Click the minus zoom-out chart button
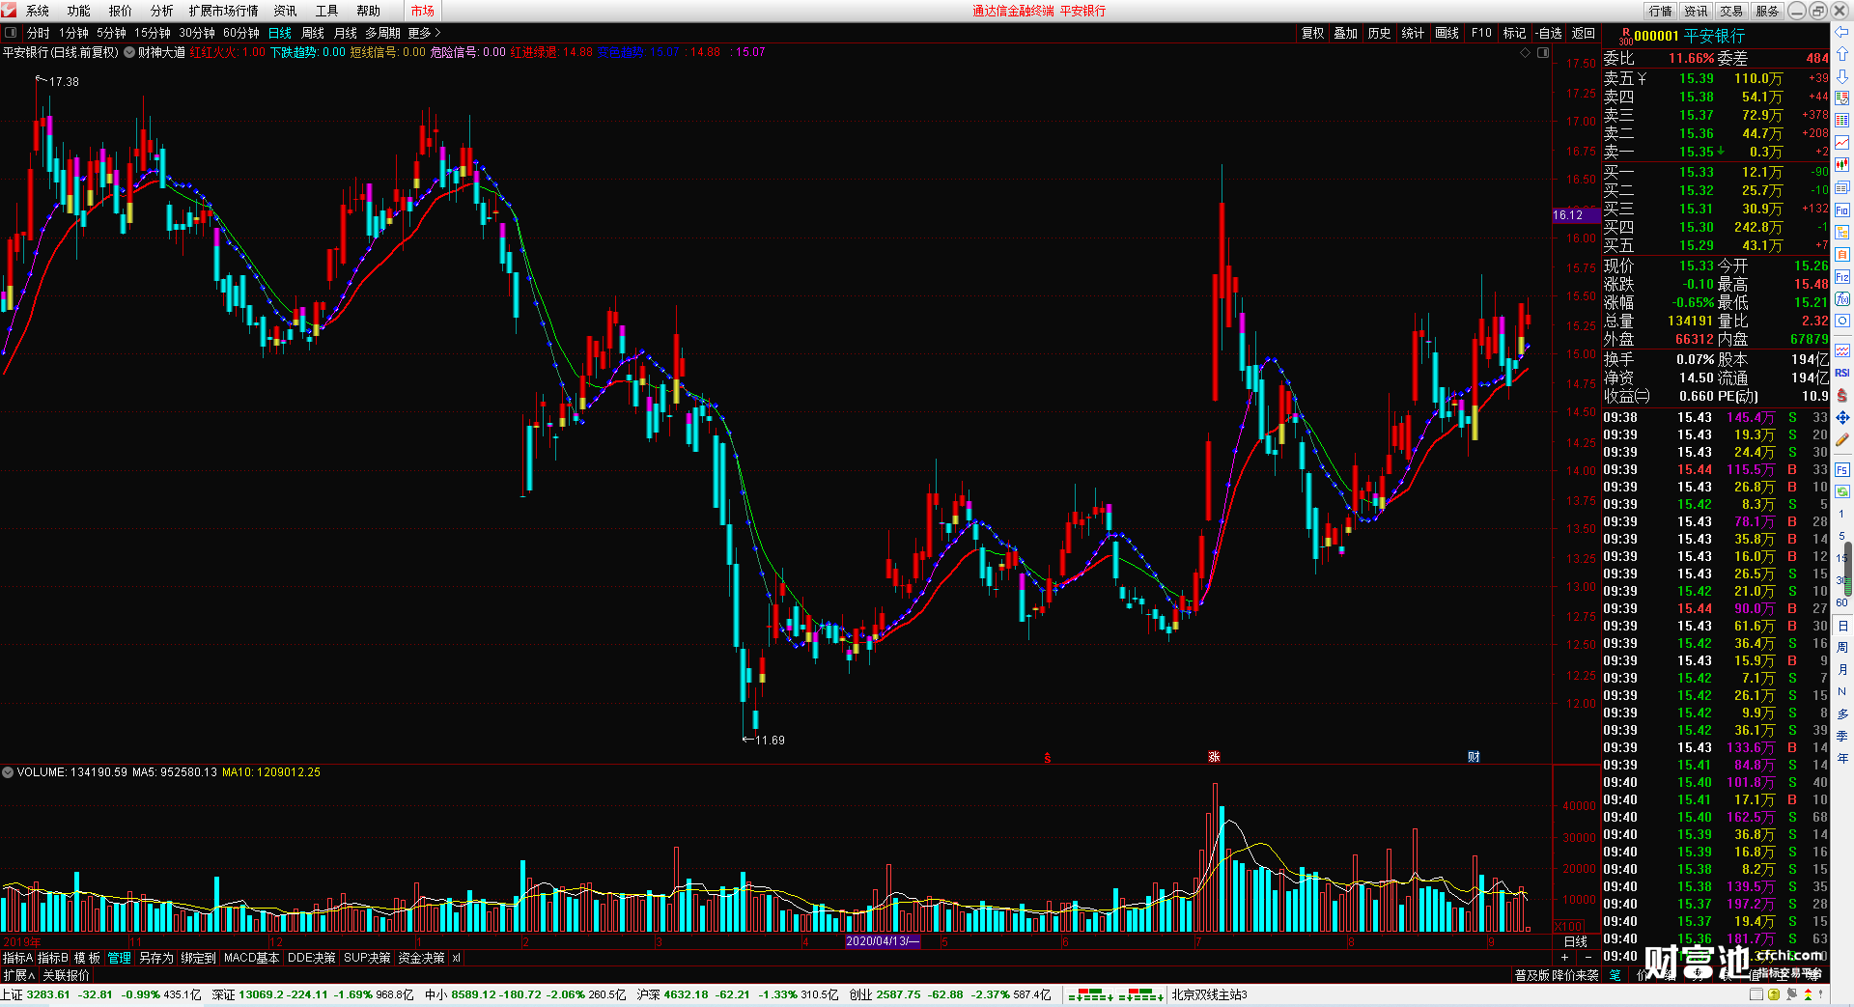The height and width of the screenshot is (1007, 1854). (1588, 958)
